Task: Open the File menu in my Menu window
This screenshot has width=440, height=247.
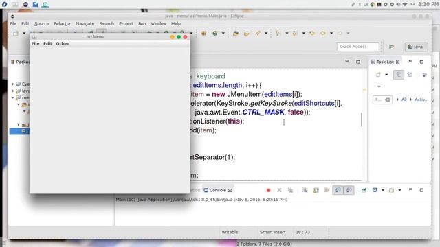Action: [35, 44]
